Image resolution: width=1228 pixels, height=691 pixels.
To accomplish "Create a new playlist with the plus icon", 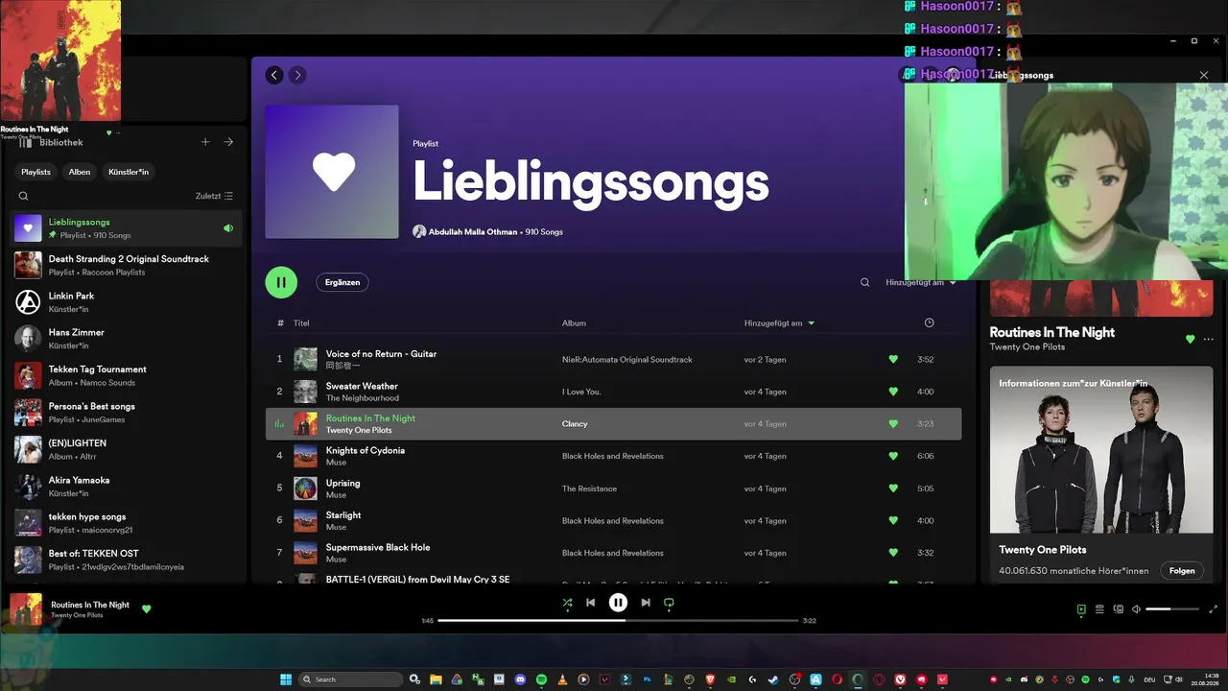I will coord(205,142).
